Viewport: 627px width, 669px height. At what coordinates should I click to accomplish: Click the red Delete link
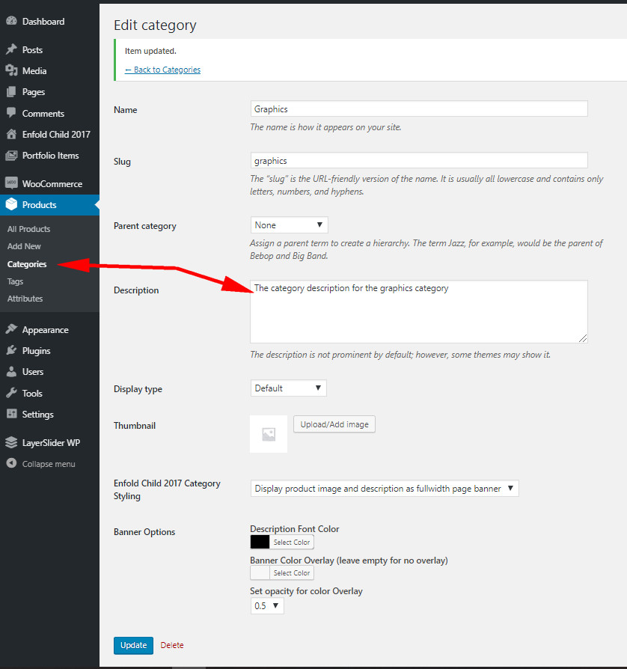click(172, 645)
